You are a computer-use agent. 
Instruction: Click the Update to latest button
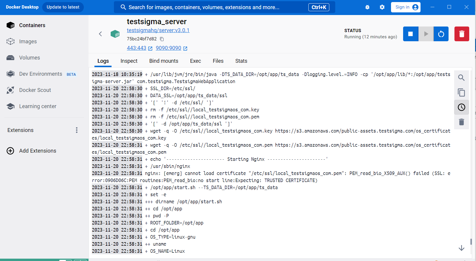(x=63, y=7)
